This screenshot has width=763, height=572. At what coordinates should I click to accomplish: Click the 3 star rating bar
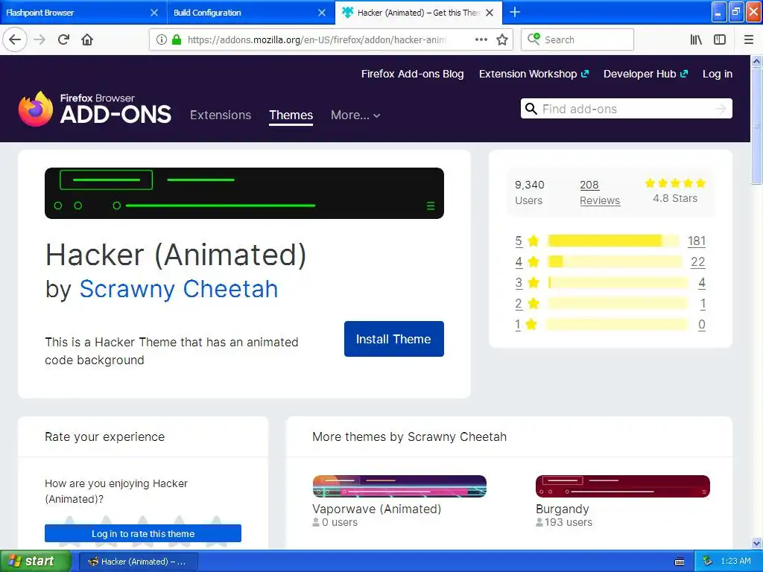click(618, 282)
